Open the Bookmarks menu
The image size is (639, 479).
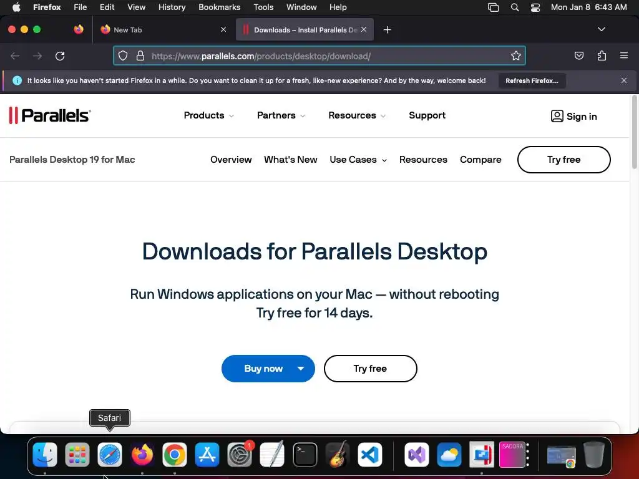tap(219, 7)
